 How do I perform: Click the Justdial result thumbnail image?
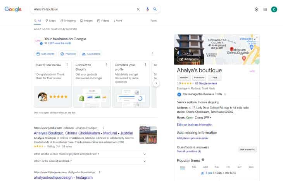[x=148, y=135]
